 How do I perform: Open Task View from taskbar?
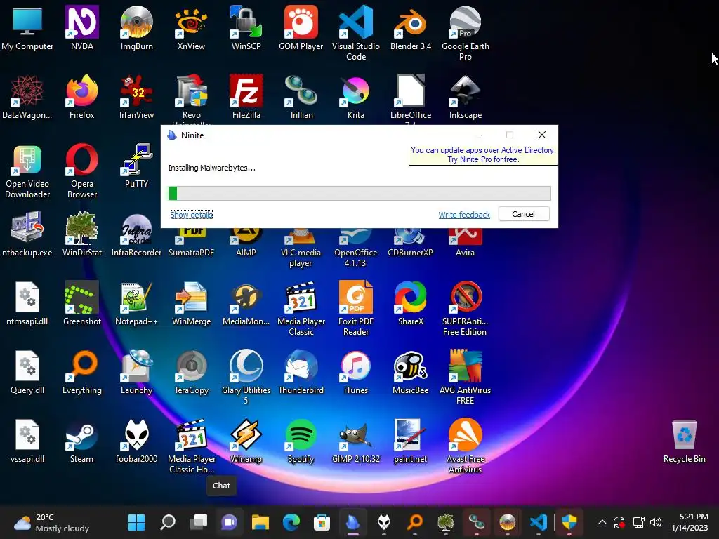(199, 522)
